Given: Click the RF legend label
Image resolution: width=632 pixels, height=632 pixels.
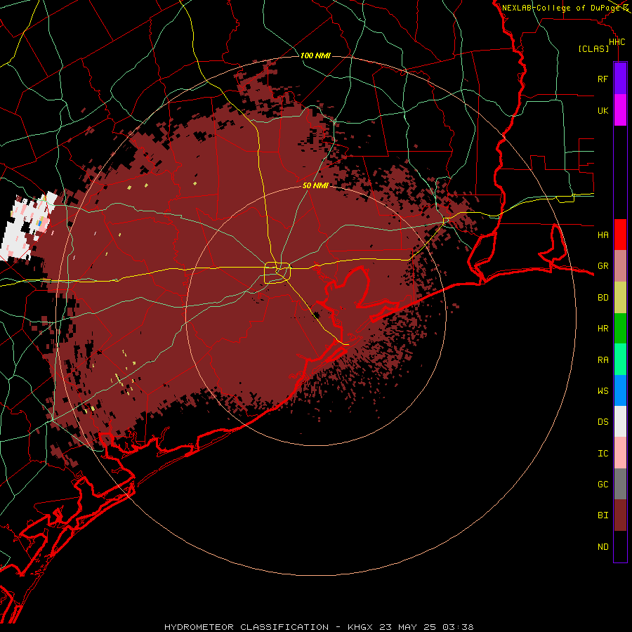Looking at the screenshot, I should pos(603,79).
